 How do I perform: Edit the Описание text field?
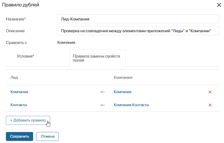tap(138, 31)
